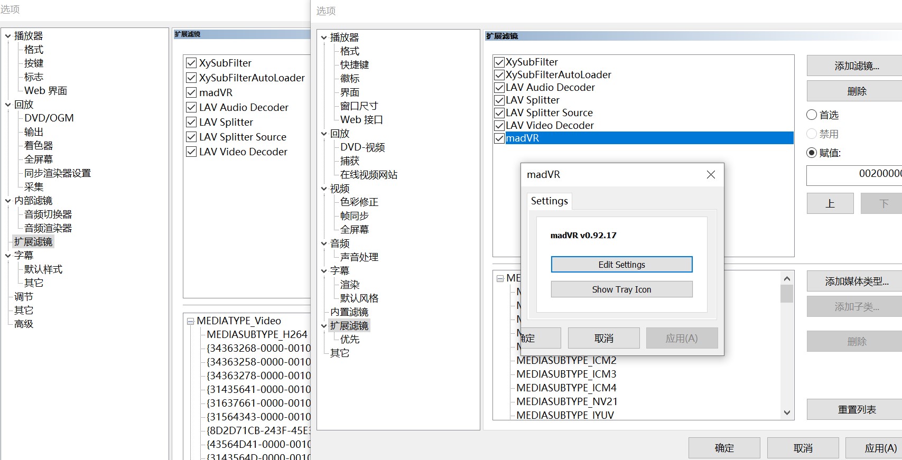Select 高级 in left window tree
Screen dimensions: 902x460
pyautogui.click(x=24, y=324)
